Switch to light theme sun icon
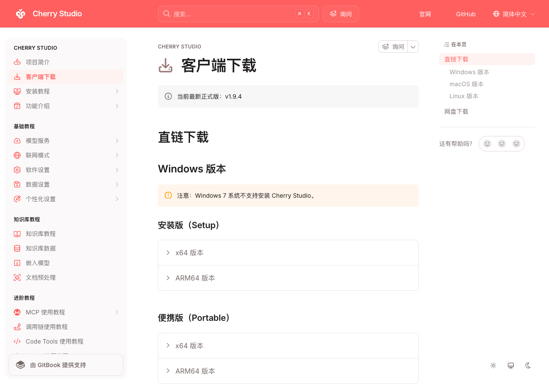The height and width of the screenshot is (386, 549). point(493,365)
